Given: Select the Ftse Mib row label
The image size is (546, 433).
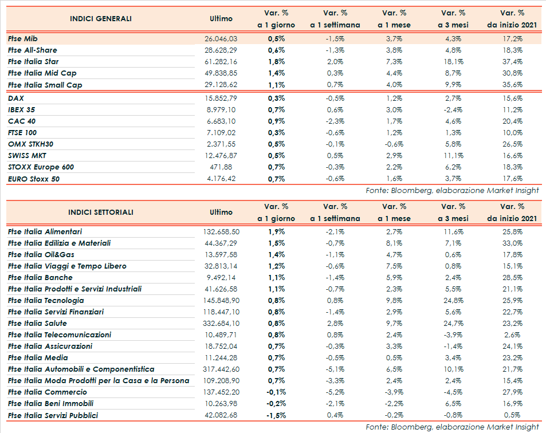Looking at the screenshot, I should pos(23,38).
